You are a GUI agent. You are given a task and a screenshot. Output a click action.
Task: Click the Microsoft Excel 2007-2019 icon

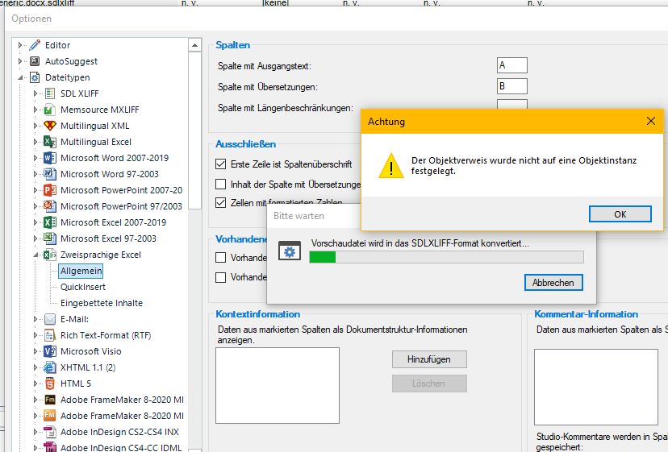[x=50, y=222]
